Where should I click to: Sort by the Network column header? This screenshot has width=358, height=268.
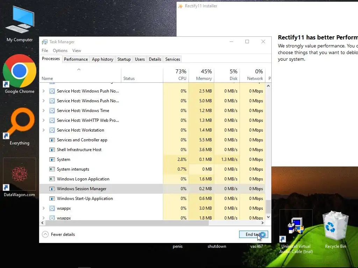[253, 75]
